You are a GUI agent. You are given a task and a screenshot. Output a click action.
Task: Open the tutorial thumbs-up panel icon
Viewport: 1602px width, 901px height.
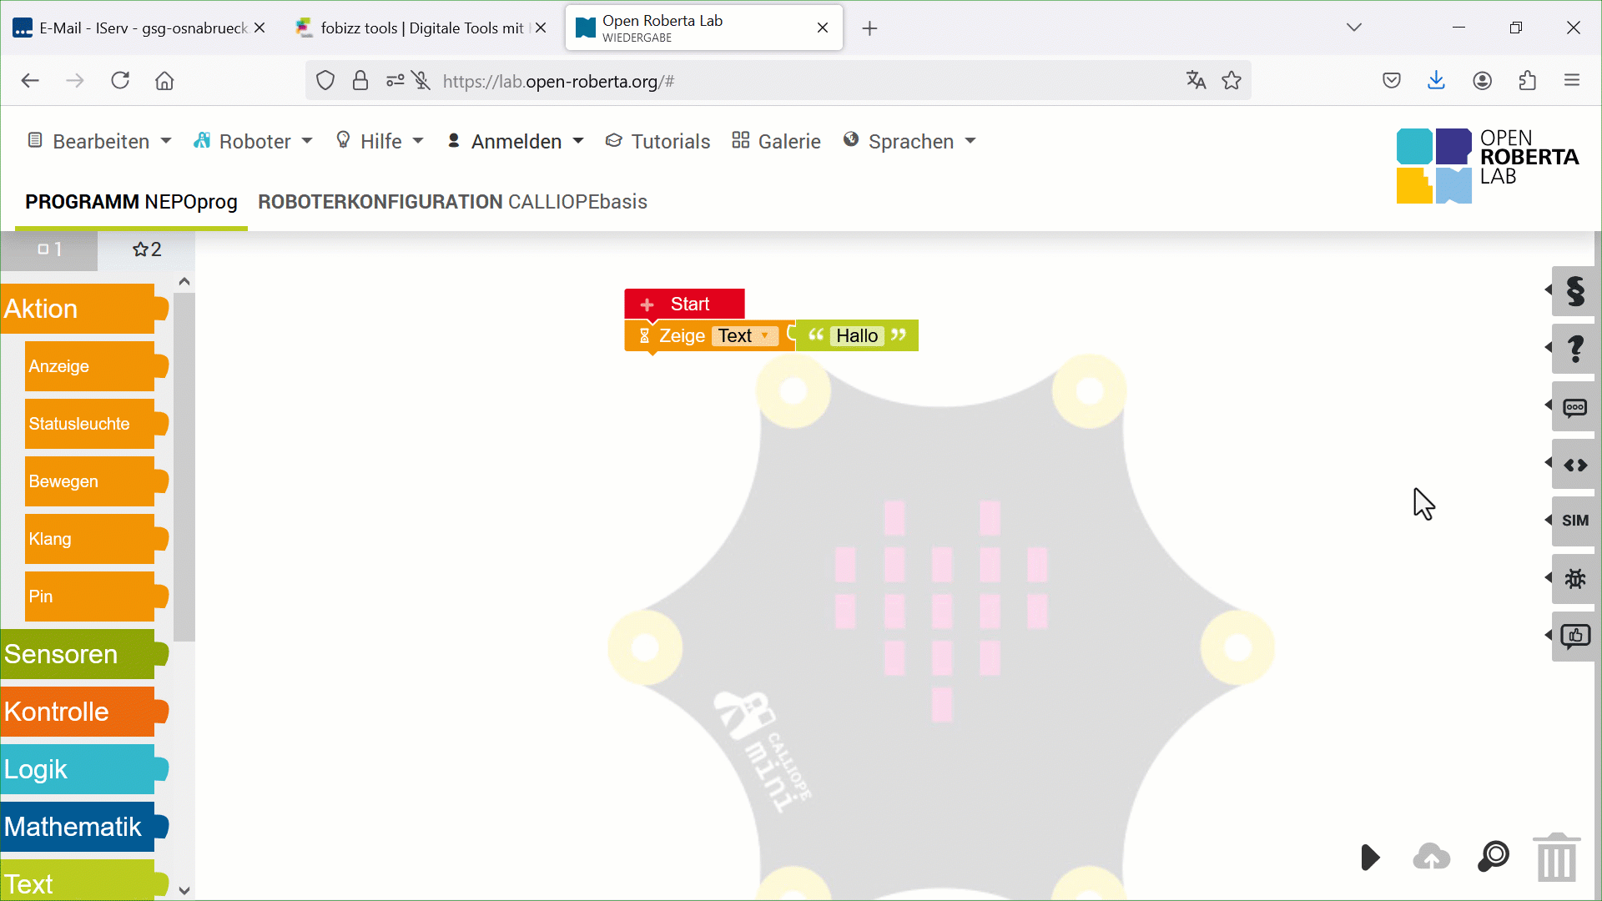(x=1574, y=637)
